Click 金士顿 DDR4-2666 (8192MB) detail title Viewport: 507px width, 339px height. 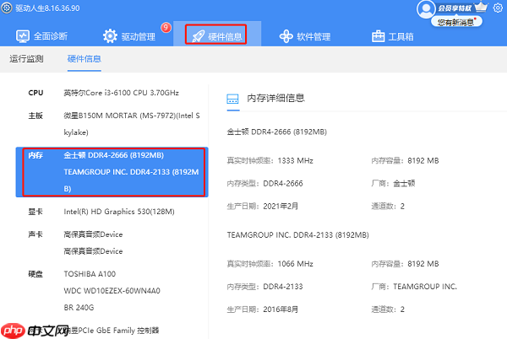[x=277, y=132]
